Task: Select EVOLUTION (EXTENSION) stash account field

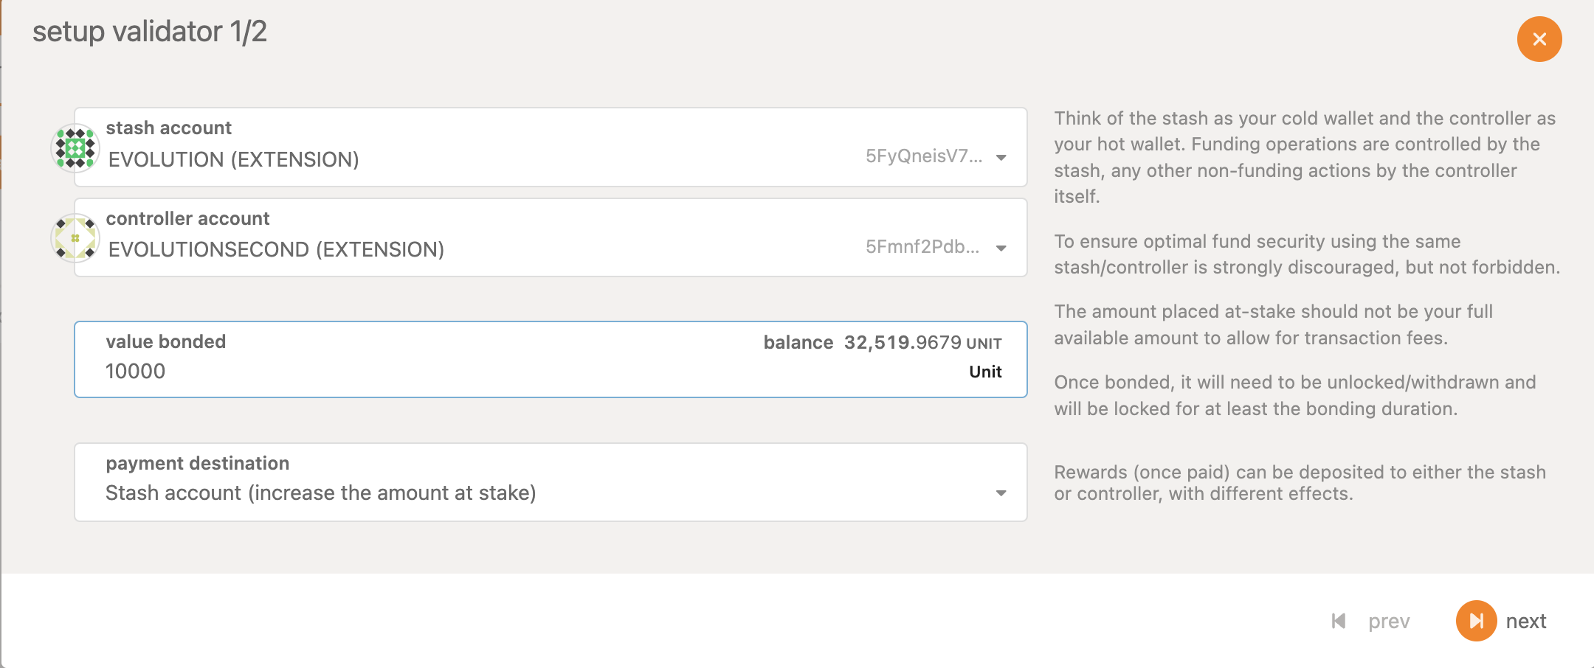Action: pyautogui.click(x=551, y=147)
